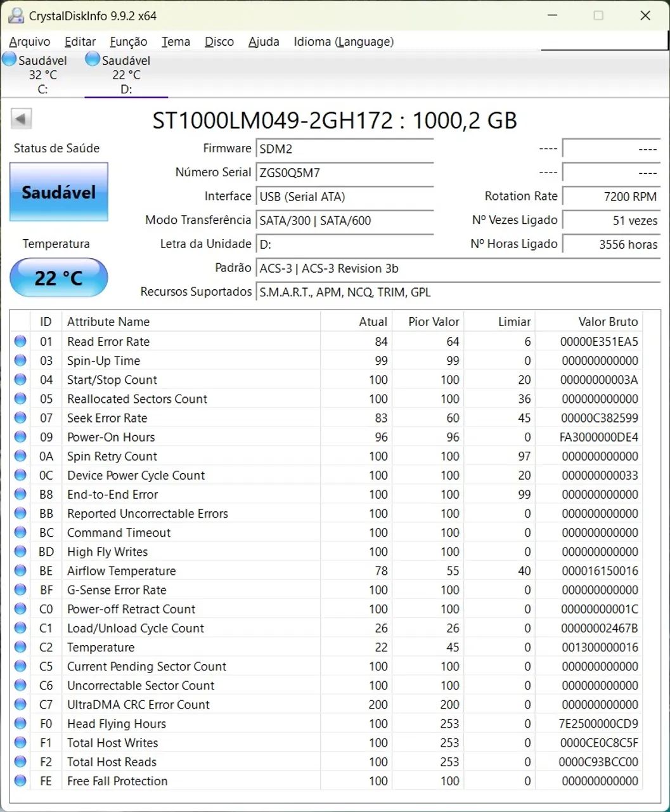Maximize the CrystalDiskInfo window
The width and height of the screenshot is (670, 812).
tap(598, 16)
